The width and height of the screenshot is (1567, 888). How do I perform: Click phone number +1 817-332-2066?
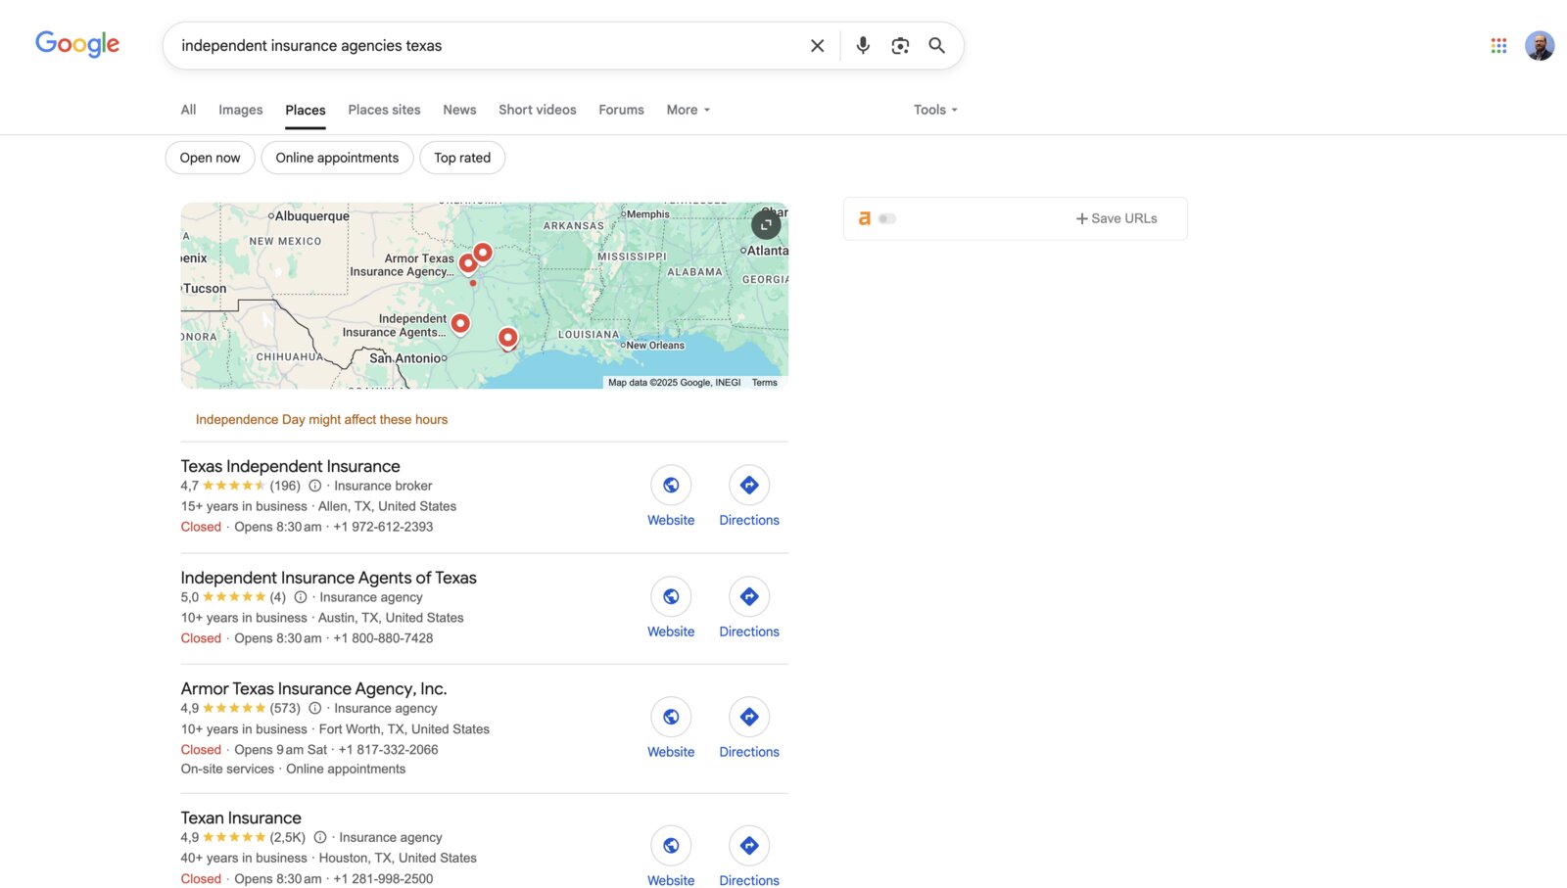[389, 750]
